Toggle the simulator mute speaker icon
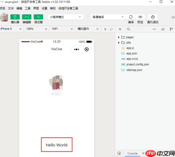The image size is (175, 157). click(105, 29)
